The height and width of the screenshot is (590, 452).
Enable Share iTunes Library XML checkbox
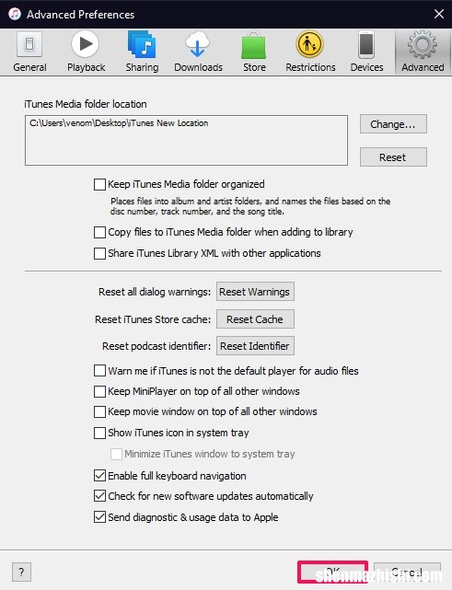(99, 253)
